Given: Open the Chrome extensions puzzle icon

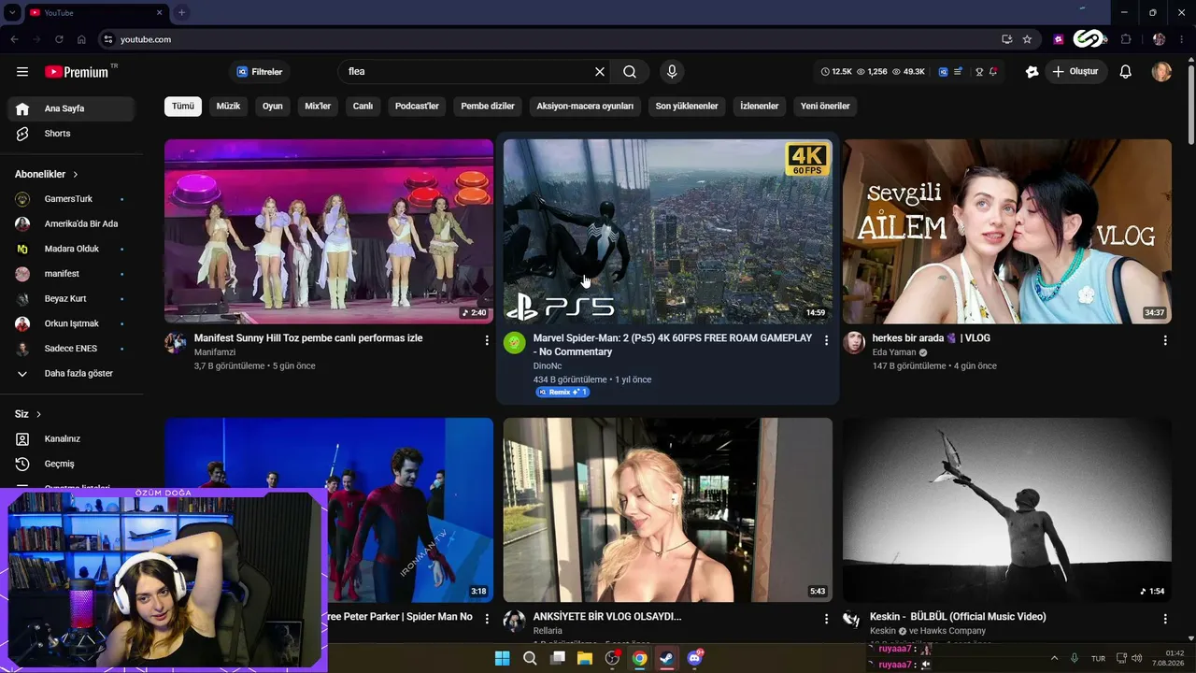Looking at the screenshot, I should [x=1126, y=39].
